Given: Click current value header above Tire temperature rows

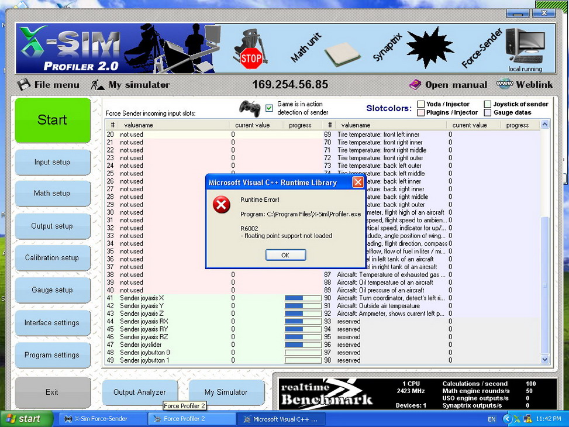Looking at the screenshot, I should 473,125.
